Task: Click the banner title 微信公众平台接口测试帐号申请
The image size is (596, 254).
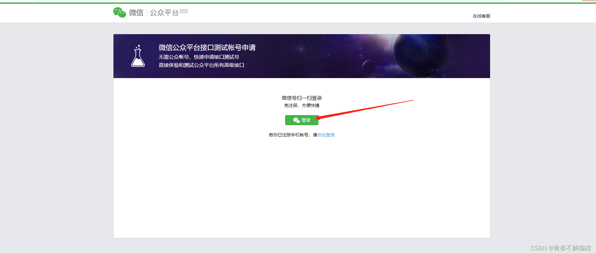Action: point(207,47)
